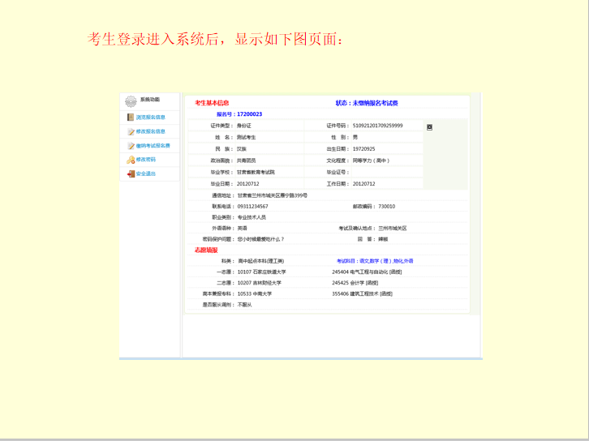The width and height of the screenshot is (589, 441).
Task: Click the 浏览报名信息 book icon
Action: [131, 118]
